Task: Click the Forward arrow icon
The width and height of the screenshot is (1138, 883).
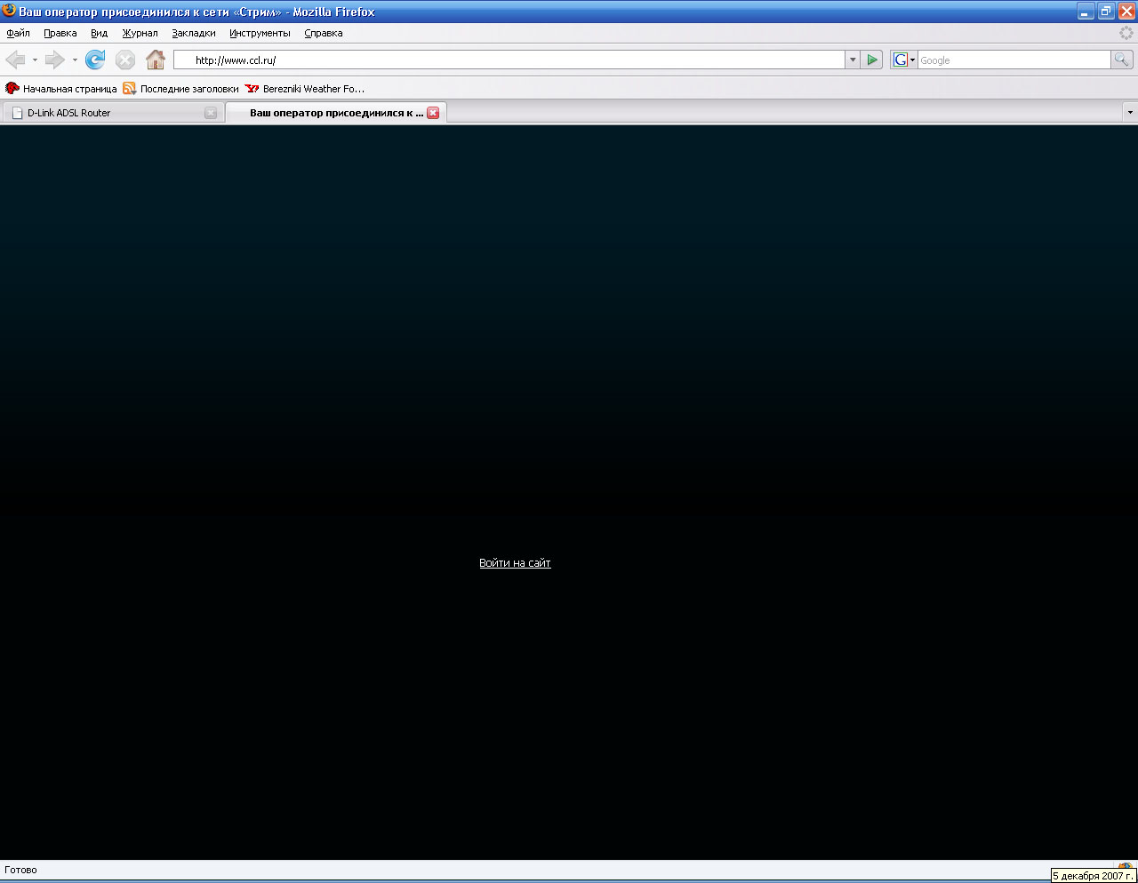Action: click(55, 60)
